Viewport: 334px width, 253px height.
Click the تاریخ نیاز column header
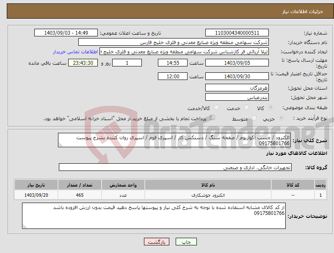point(36,185)
